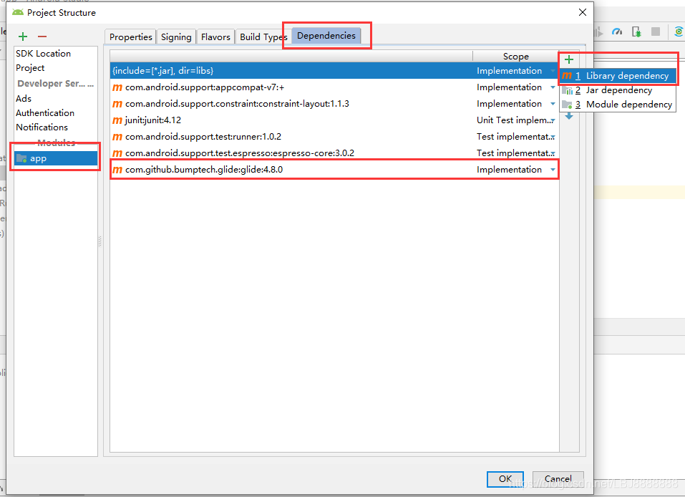
Task: Select com.android.support.test:runner:1.0.2 row
Action: click(334, 137)
